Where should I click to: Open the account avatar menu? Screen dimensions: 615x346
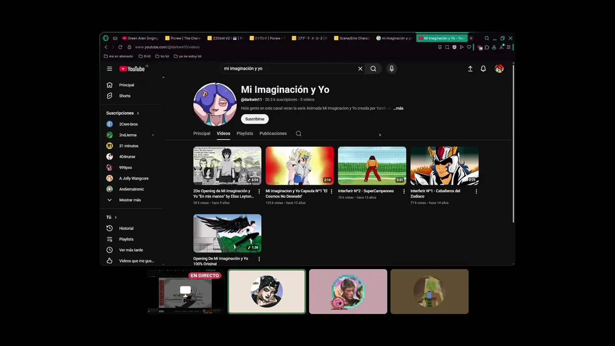pos(499,69)
